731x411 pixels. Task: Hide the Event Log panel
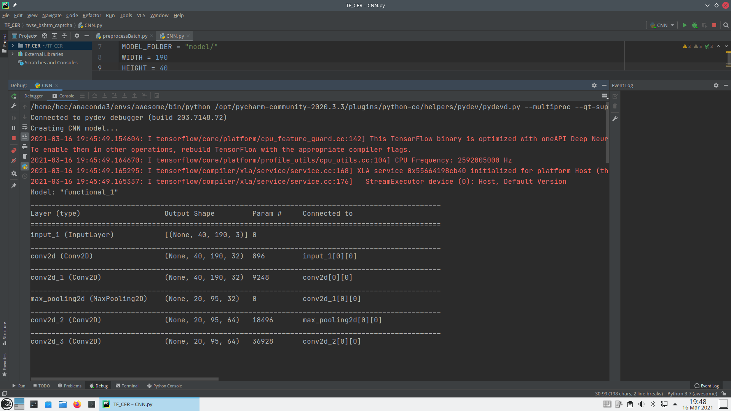726,85
